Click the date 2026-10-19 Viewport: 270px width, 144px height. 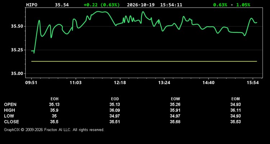[x=141, y=5]
